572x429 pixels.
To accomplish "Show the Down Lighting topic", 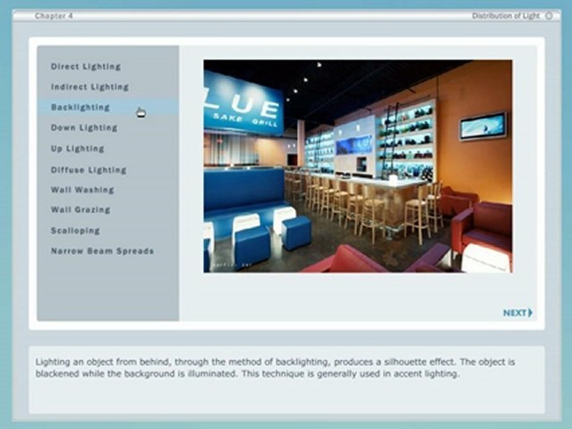I will (x=84, y=128).
